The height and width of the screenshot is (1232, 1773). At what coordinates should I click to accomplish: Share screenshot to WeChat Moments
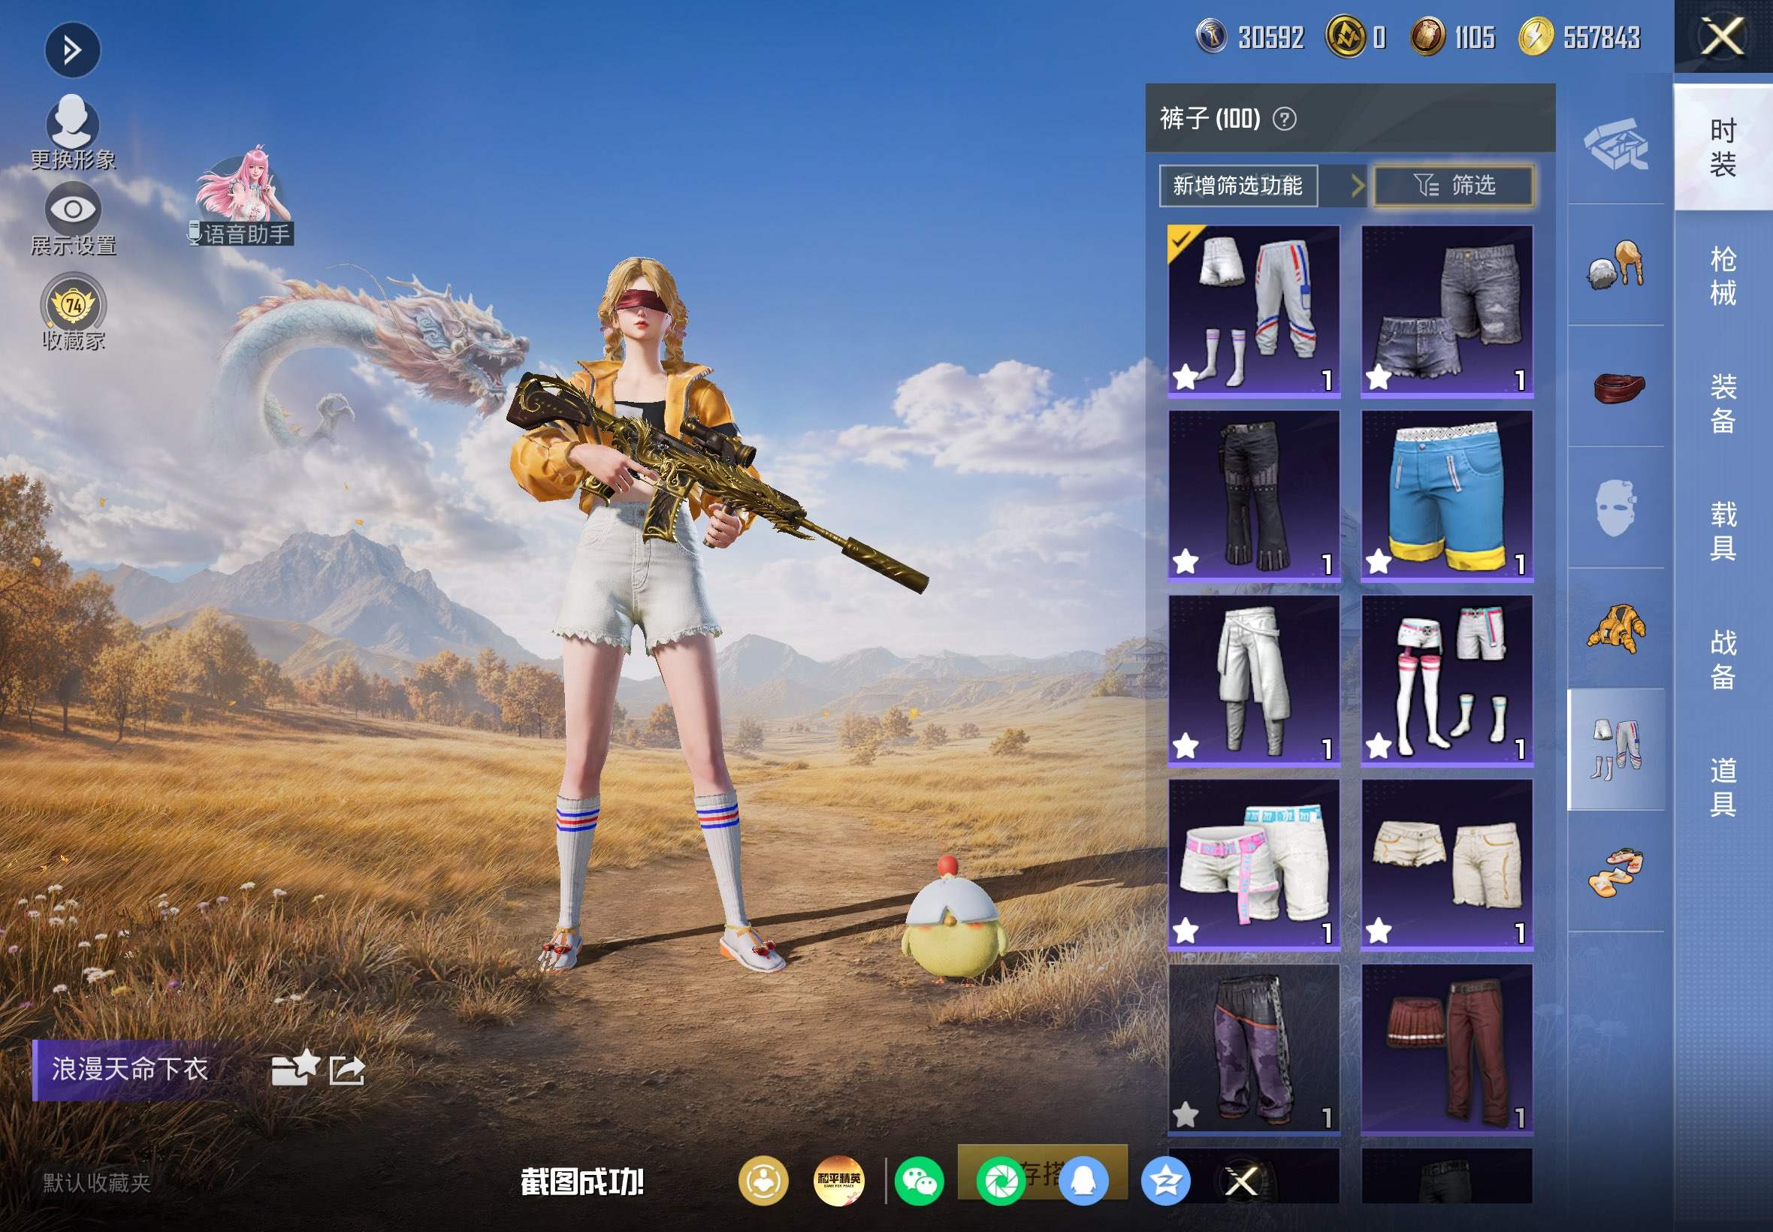click(x=1001, y=1180)
